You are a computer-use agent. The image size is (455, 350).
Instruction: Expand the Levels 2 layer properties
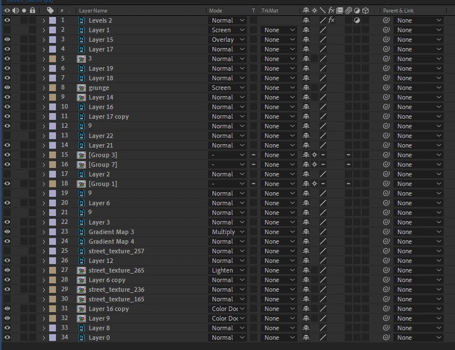coord(44,20)
